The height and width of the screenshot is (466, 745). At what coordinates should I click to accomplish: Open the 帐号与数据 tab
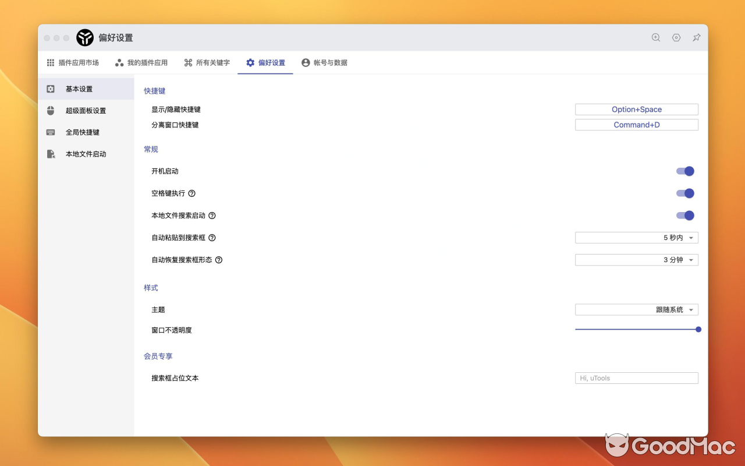click(x=324, y=62)
